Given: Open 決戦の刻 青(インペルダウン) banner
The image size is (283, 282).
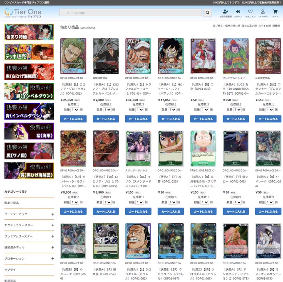Looking at the screenshot, I should pos(29,111).
